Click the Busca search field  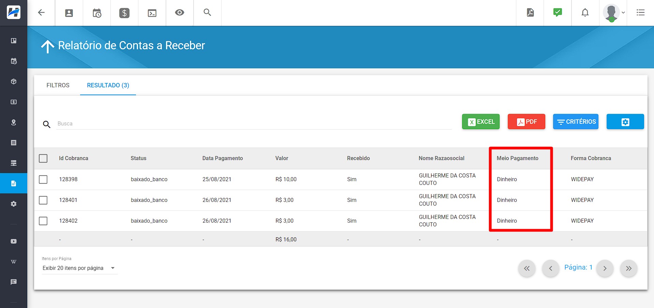(x=254, y=123)
